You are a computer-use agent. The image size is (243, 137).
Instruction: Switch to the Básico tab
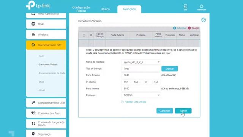105,9
